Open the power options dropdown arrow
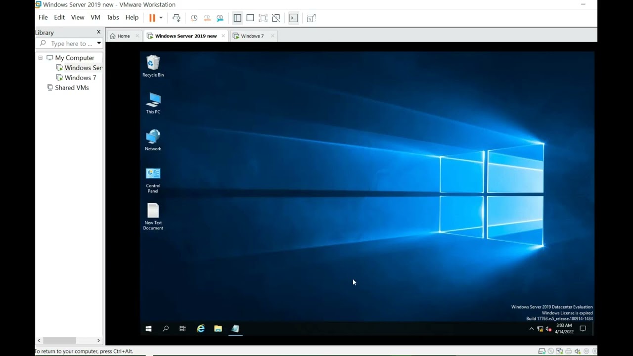633x356 pixels. tap(161, 18)
